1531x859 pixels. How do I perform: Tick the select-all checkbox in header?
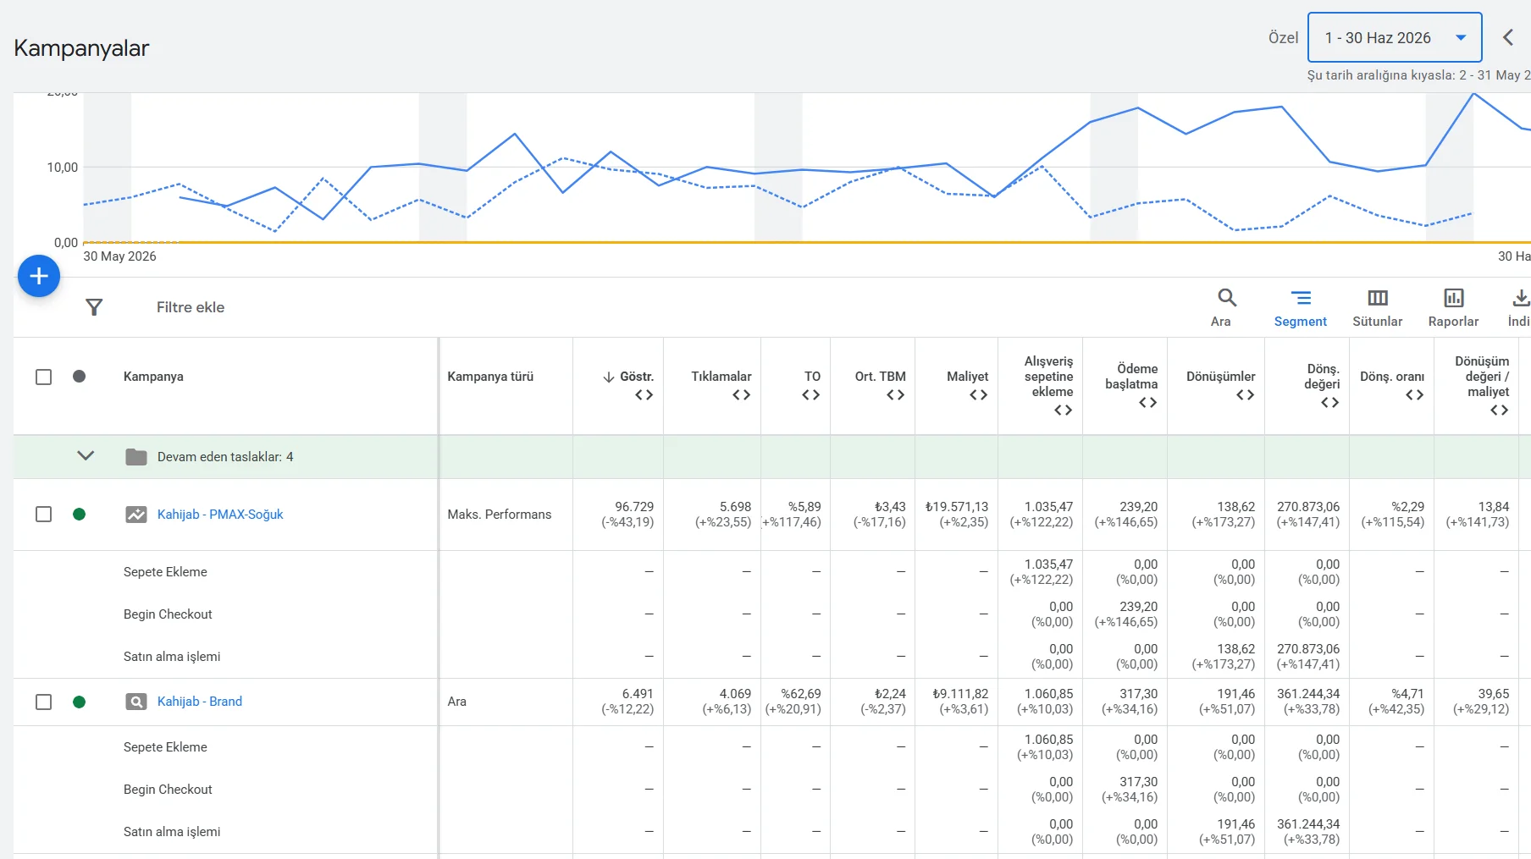pyautogui.click(x=44, y=377)
